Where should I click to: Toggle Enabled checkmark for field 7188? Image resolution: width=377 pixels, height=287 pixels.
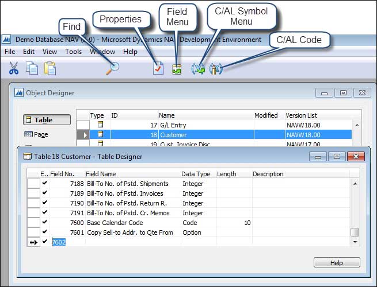click(44, 183)
